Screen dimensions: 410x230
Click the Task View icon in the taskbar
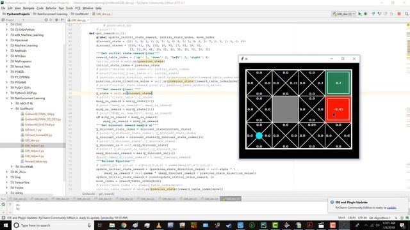100,226
